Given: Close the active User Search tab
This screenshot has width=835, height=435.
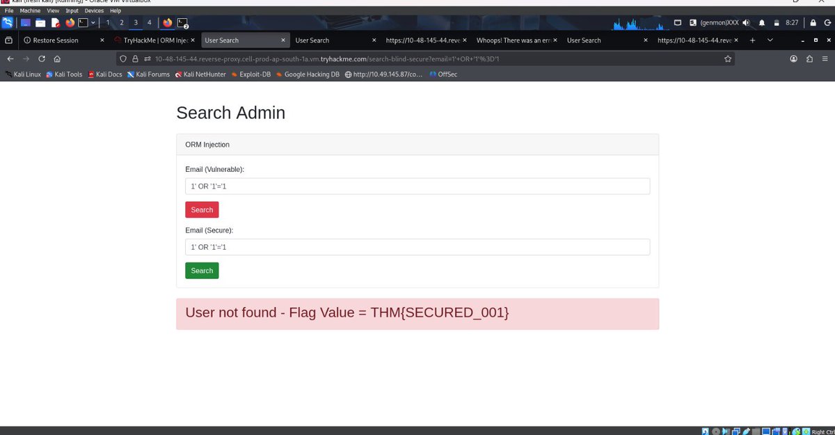Looking at the screenshot, I should click(x=283, y=40).
